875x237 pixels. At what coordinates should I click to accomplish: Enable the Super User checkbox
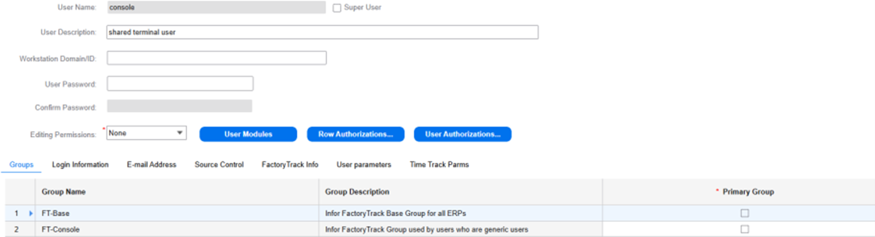[x=337, y=8]
